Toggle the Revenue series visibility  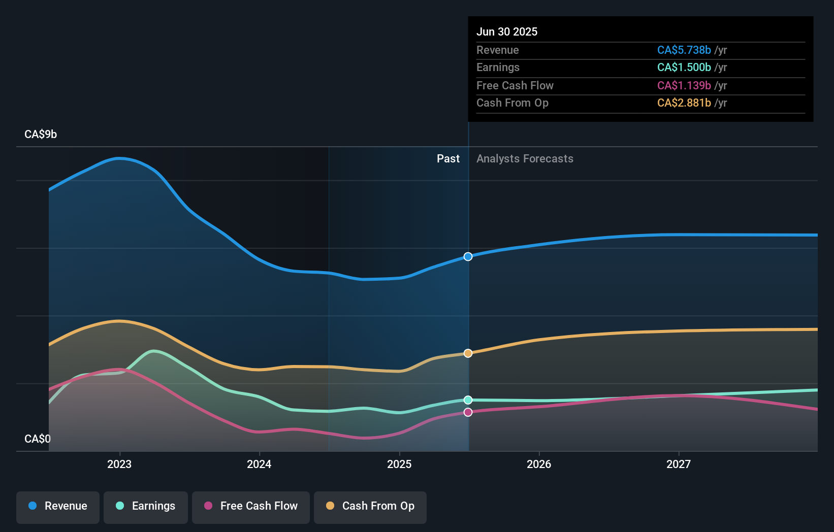(57, 506)
